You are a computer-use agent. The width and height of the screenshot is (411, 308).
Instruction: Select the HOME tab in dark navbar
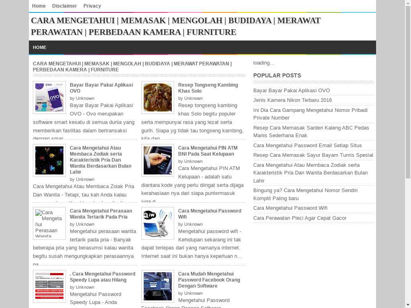point(39,47)
